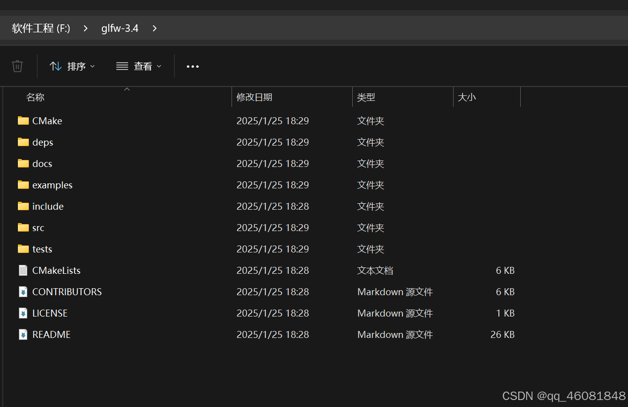This screenshot has width=628, height=407.
Task: Select the LICENSE Markdown file icon
Action: coord(23,313)
